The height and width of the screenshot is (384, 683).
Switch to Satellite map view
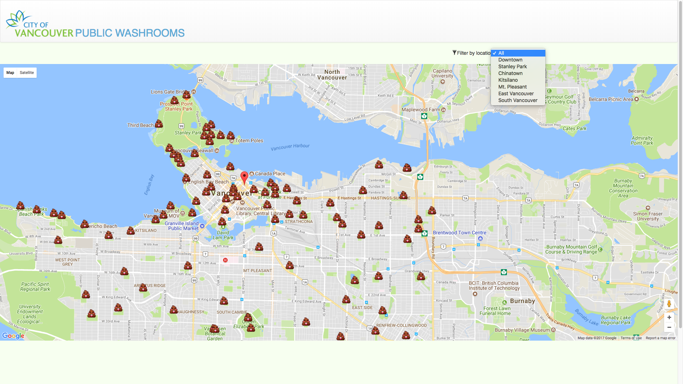tap(27, 73)
